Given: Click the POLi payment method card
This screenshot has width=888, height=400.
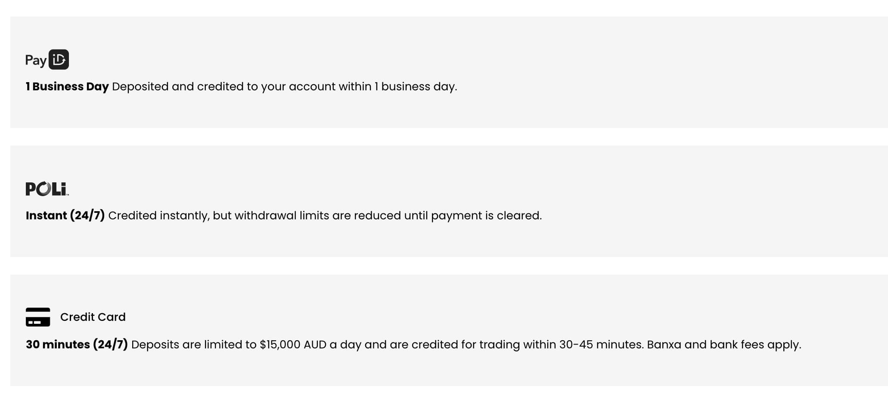Looking at the screenshot, I should [x=449, y=201].
